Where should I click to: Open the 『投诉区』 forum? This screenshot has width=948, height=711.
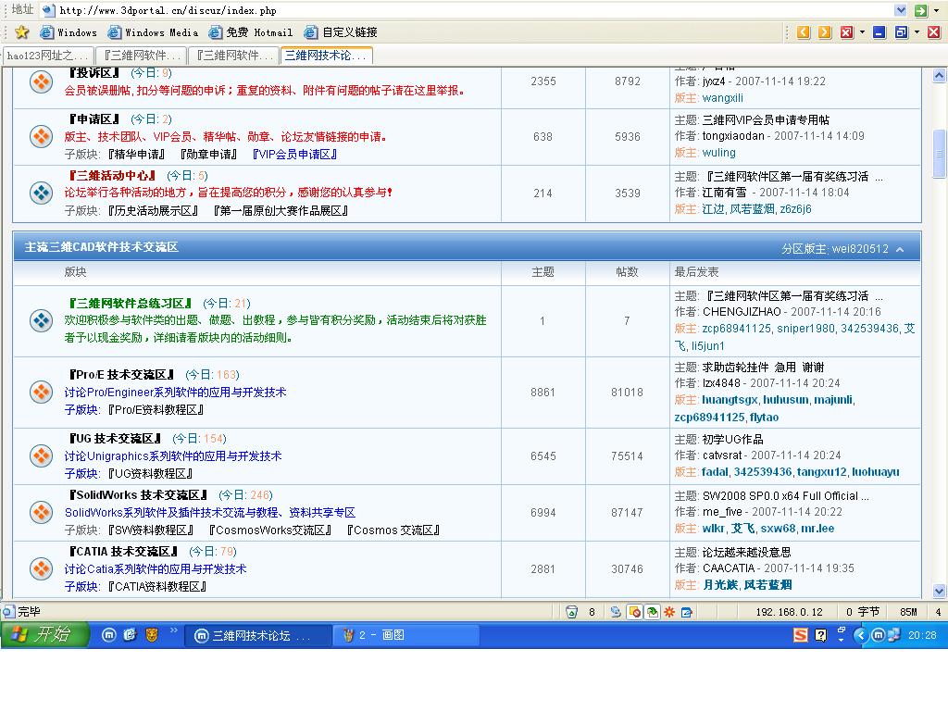tap(94, 72)
